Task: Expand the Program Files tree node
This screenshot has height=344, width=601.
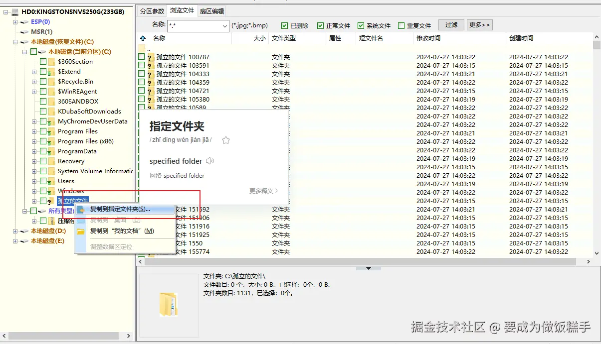Action: 33,131
